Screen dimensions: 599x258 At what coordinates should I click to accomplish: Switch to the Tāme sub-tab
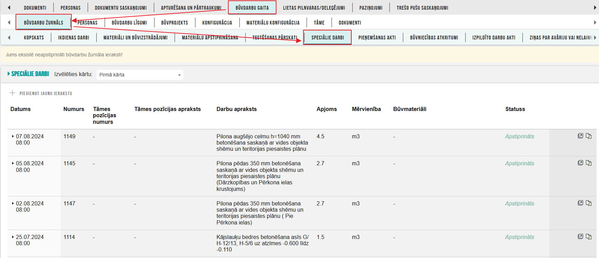319,22
